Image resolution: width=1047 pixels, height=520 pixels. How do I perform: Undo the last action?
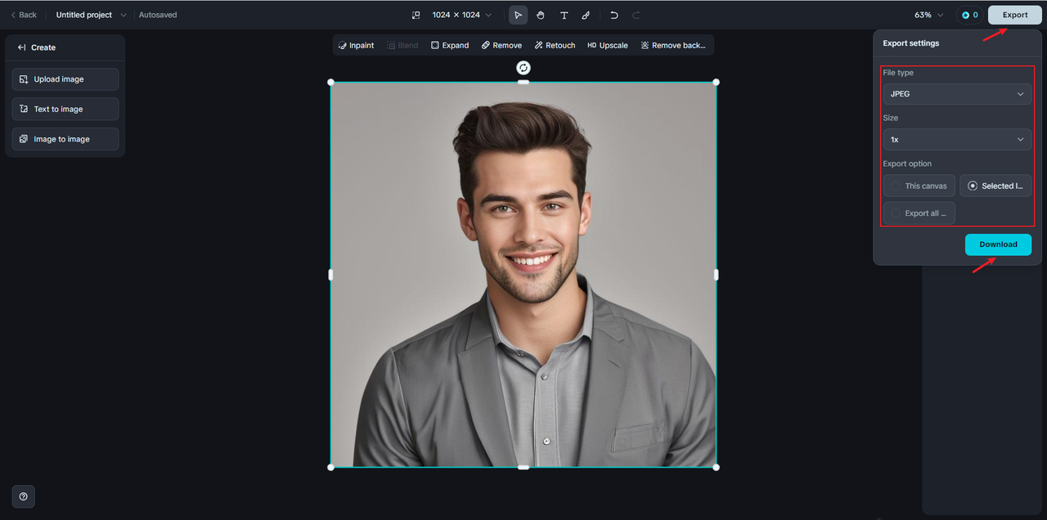[614, 15]
